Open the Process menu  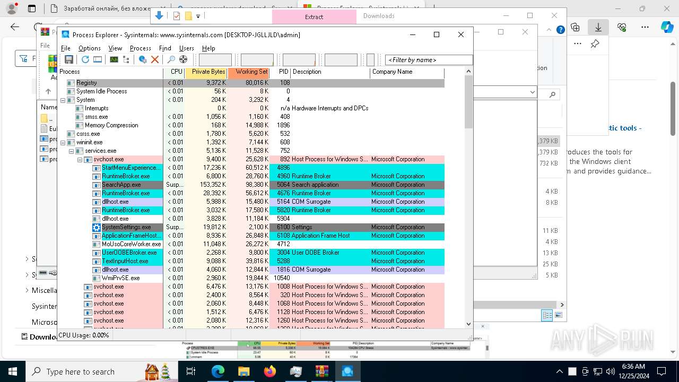[x=141, y=48]
